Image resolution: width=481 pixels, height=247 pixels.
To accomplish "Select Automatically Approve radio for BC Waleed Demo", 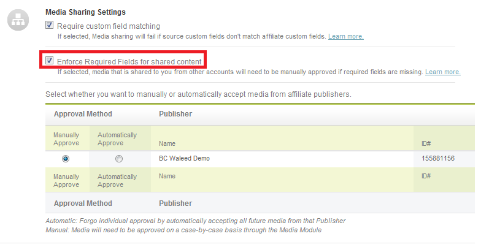I will [x=119, y=159].
